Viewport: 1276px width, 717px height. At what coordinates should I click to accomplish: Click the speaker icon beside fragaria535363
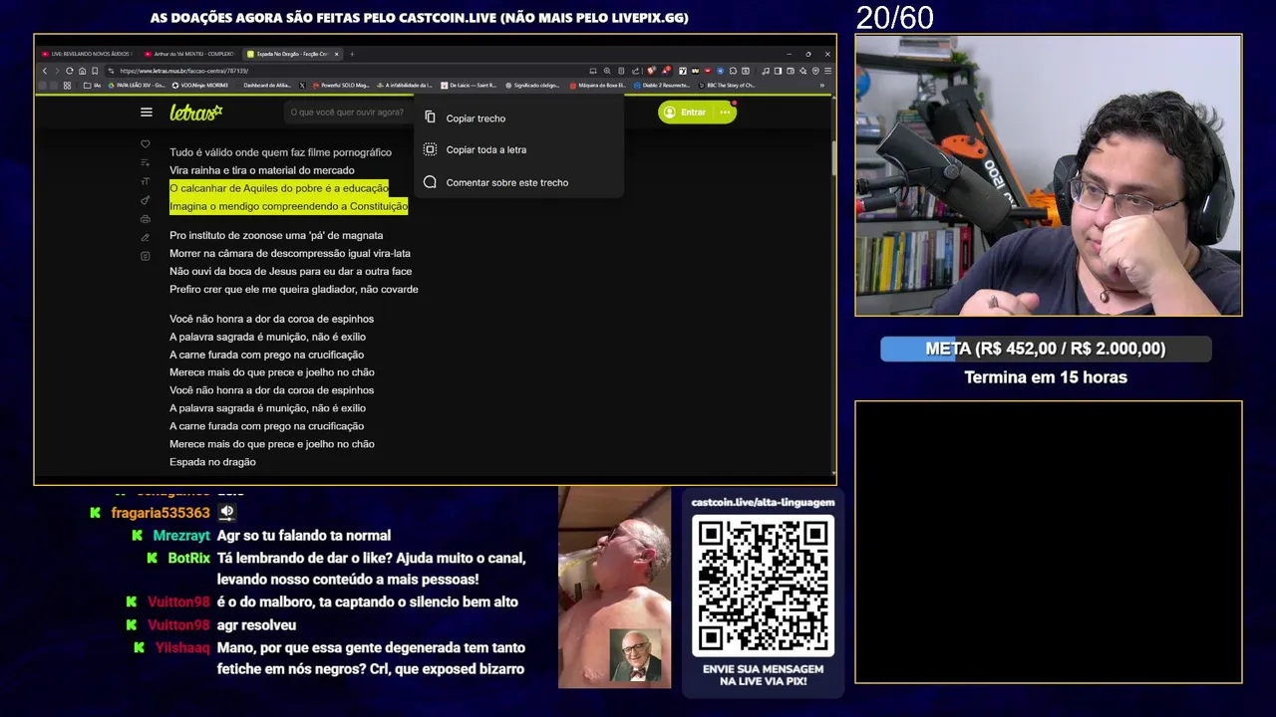click(227, 512)
